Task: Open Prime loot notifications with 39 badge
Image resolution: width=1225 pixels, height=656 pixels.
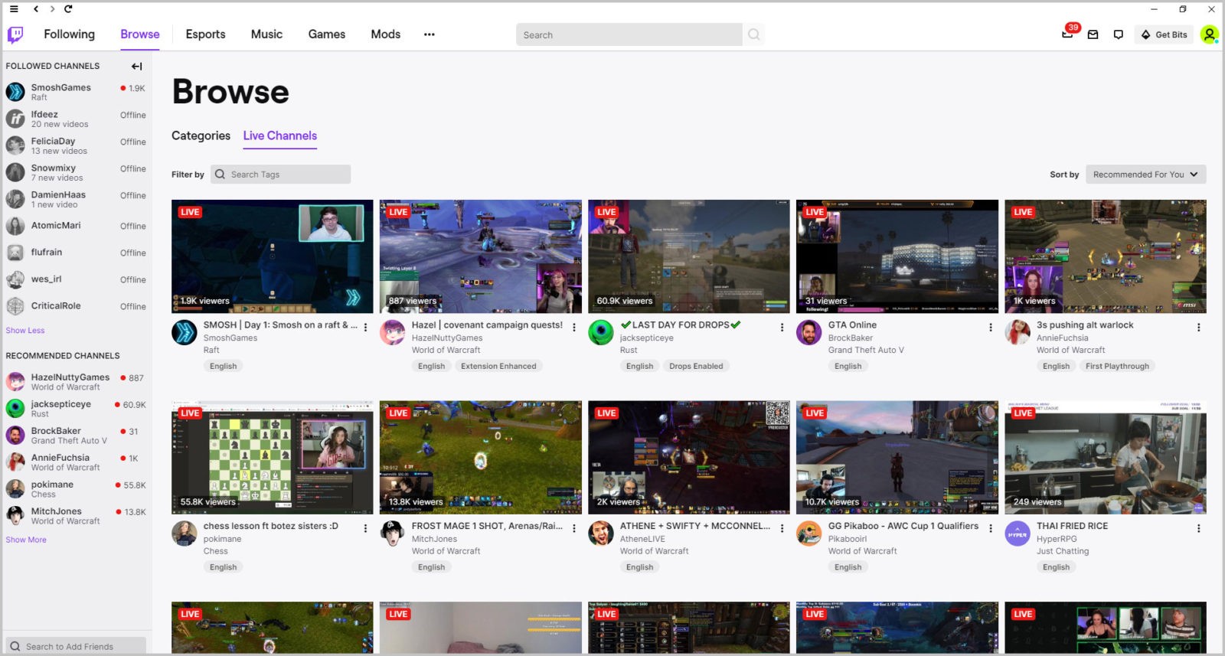Action: click(1068, 33)
